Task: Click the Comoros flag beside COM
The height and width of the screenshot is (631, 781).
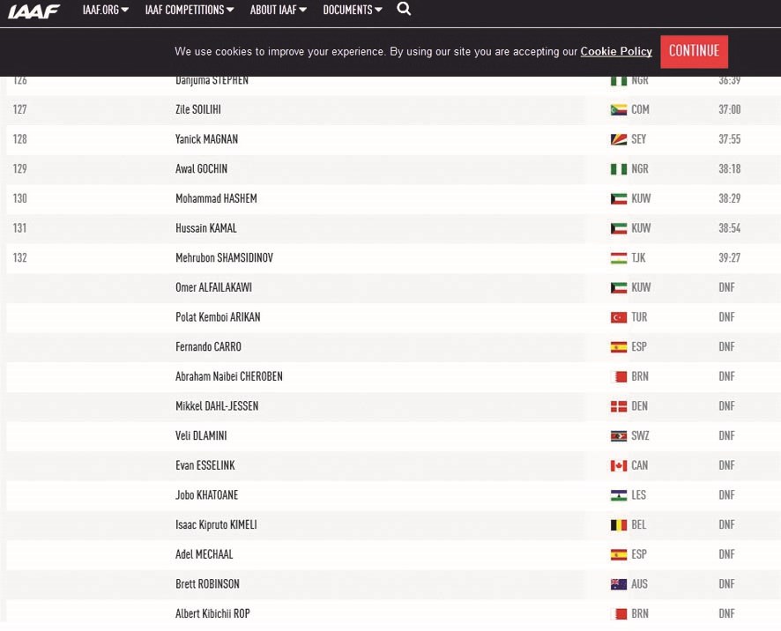Action: click(x=619, y=110)
